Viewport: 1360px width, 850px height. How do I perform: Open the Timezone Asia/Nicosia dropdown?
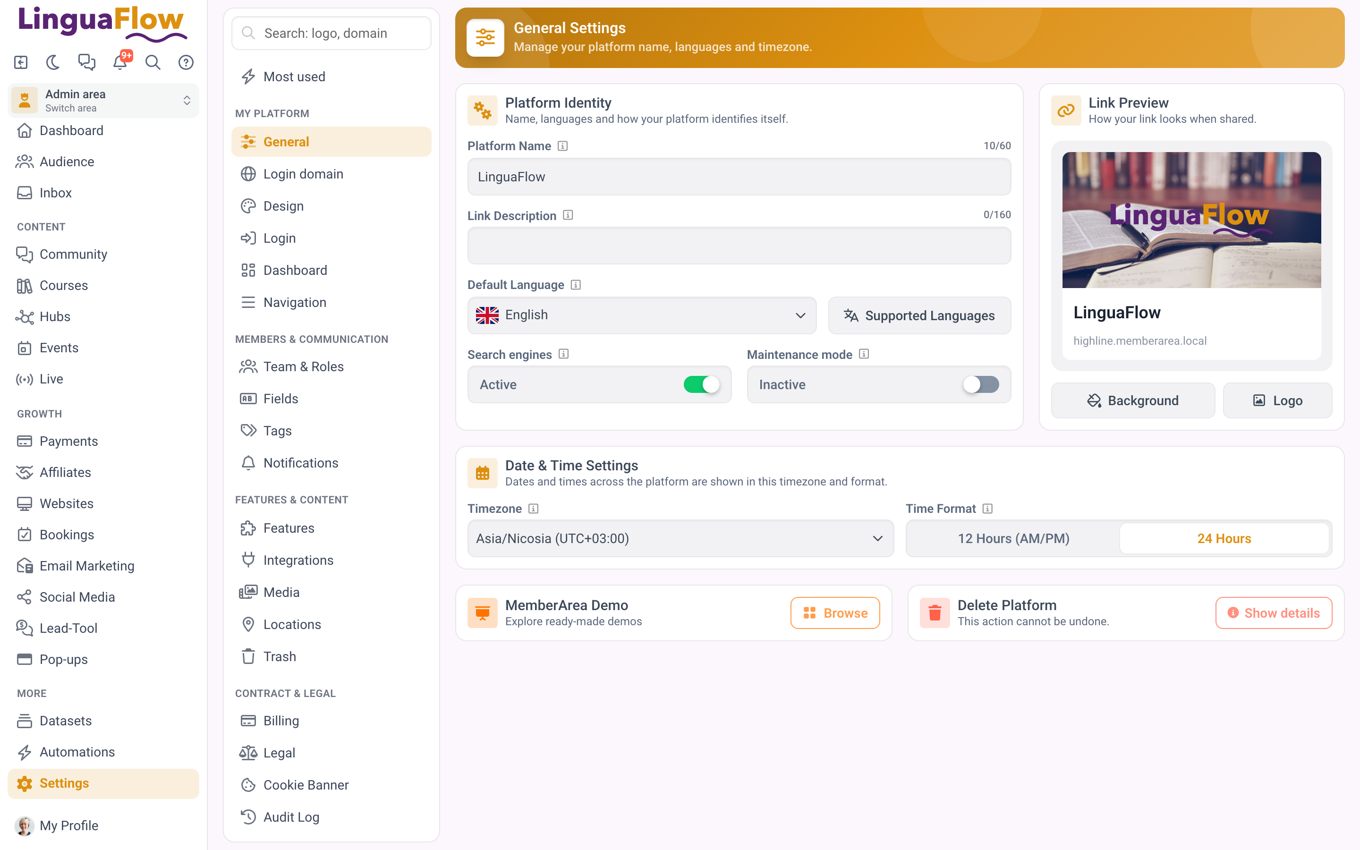(680, 538)
